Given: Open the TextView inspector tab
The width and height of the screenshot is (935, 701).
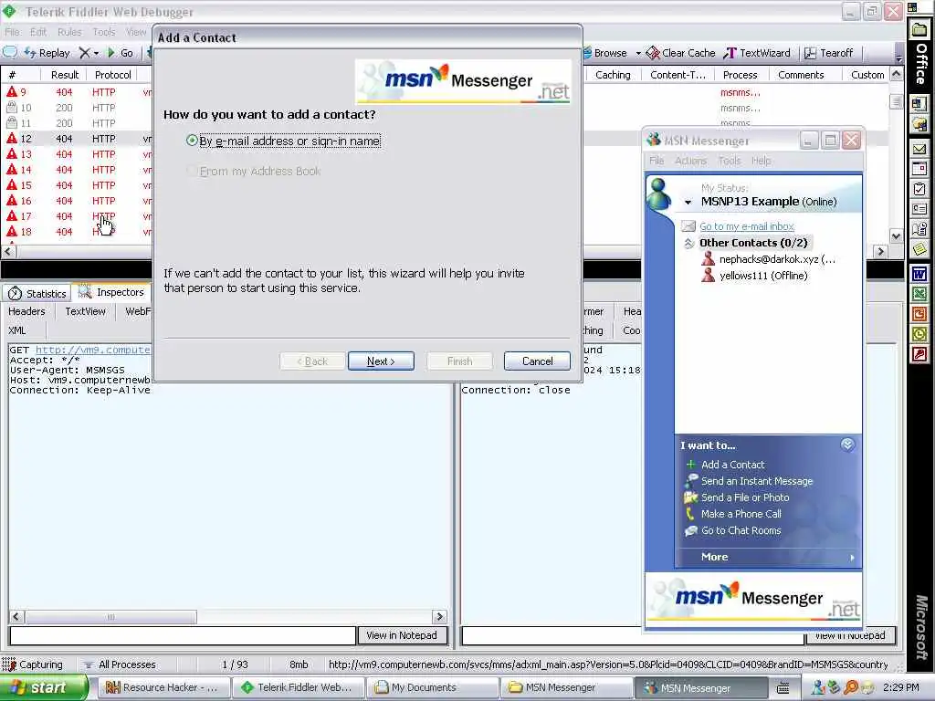Looking at the screenshot, I should [x=85, y=311].
